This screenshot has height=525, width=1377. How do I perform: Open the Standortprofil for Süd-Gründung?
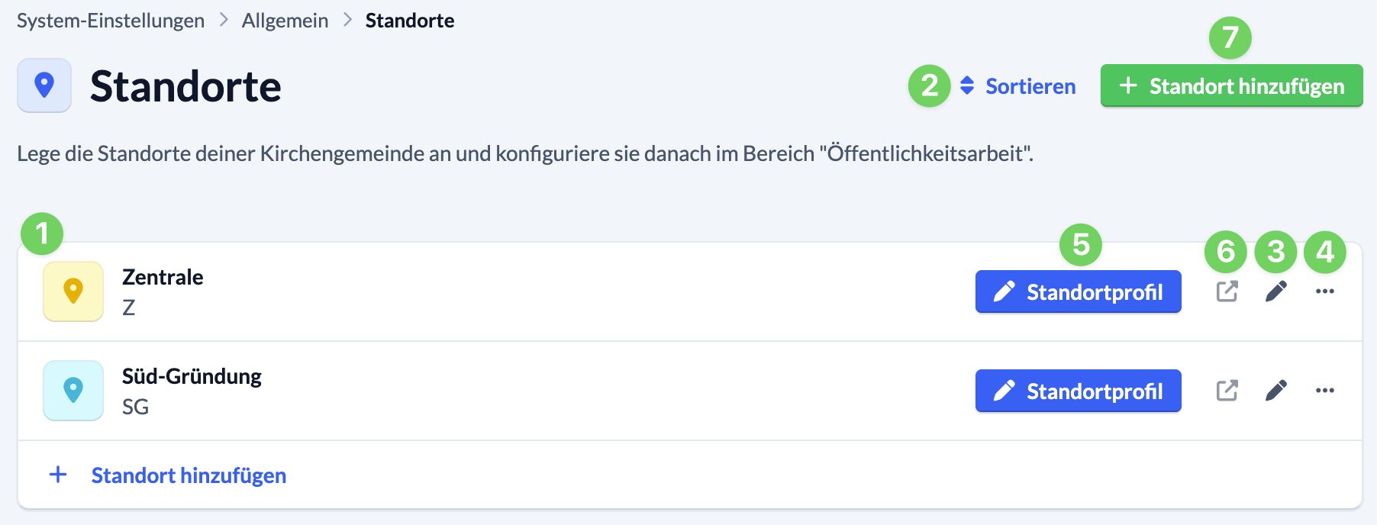1077,391
